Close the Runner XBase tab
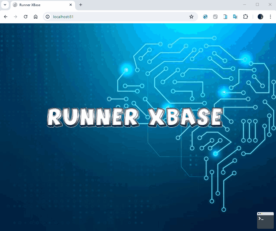This screenshot has width=276, height=231. (71, 5)
